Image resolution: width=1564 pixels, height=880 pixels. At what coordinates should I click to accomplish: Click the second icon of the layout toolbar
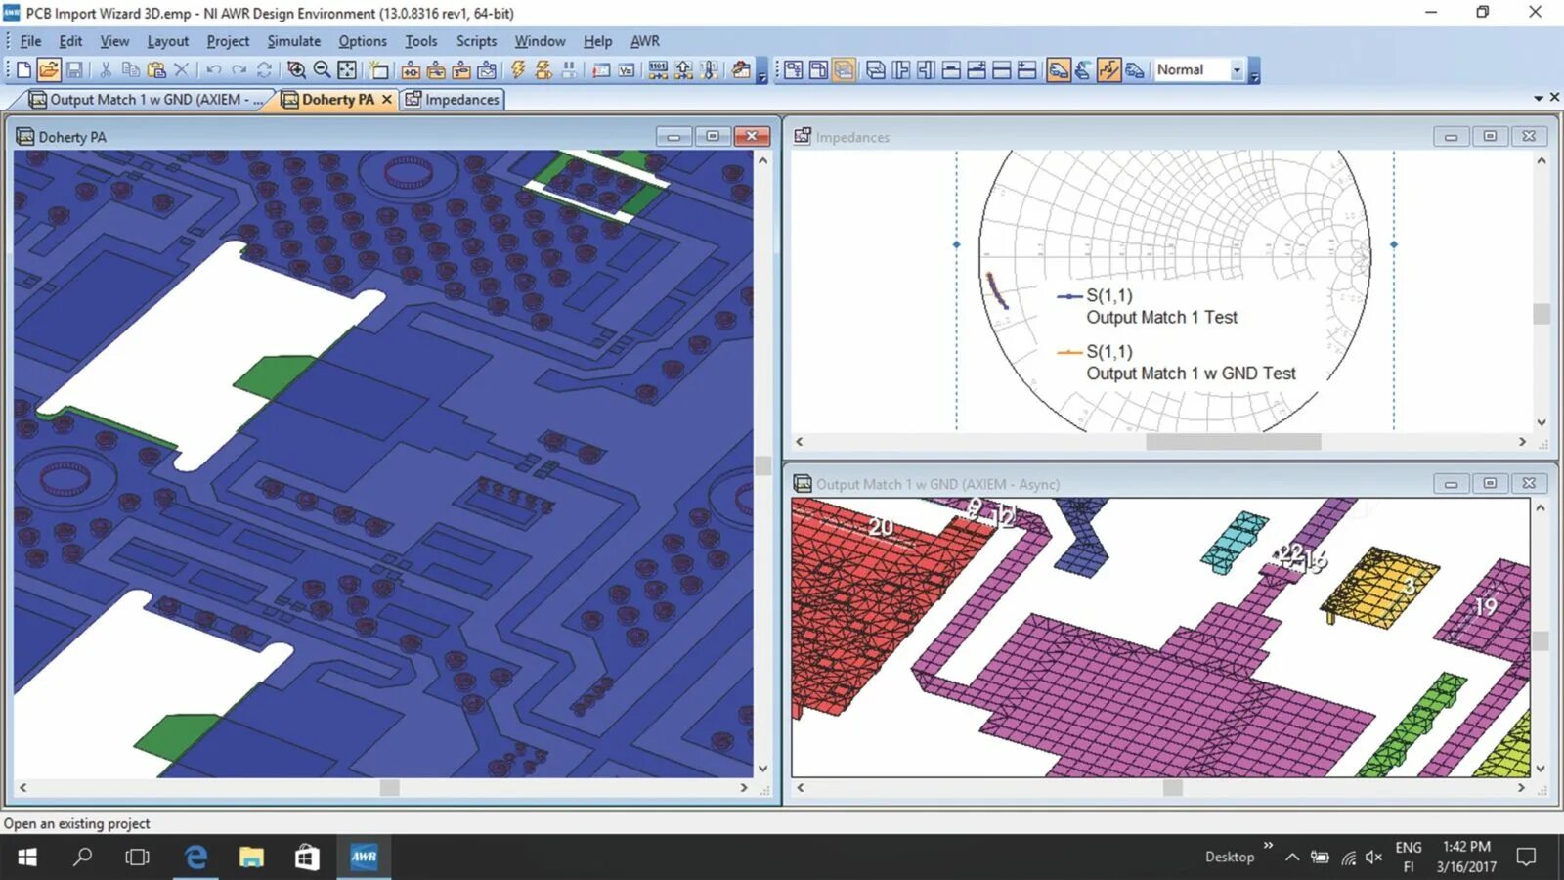pos(819,69)
